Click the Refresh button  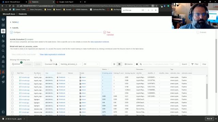point(16,64)
